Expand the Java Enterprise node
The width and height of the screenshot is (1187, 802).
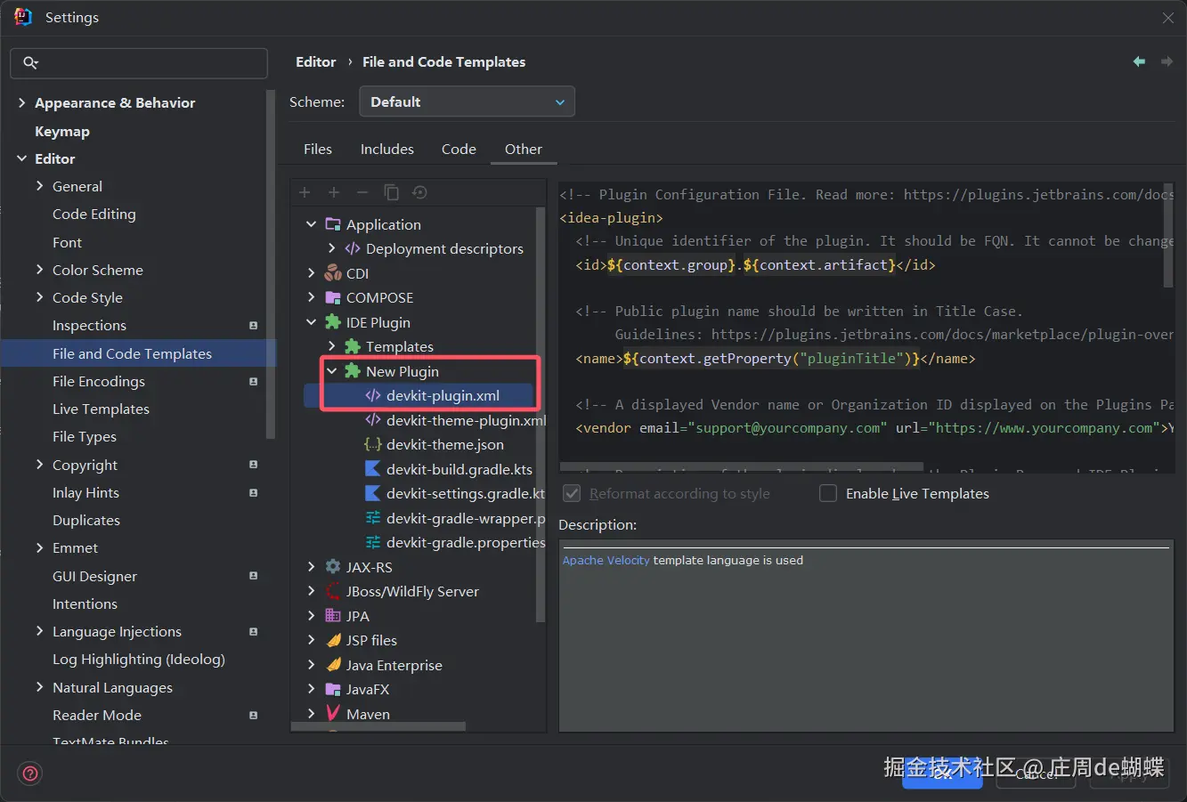click(311, 665)
